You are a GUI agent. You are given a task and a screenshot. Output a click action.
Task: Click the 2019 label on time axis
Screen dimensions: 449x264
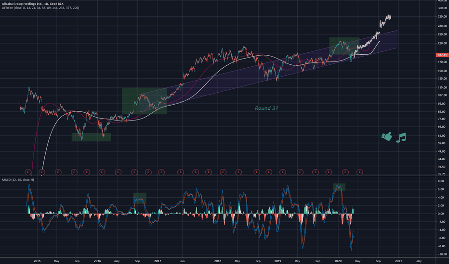277,261
